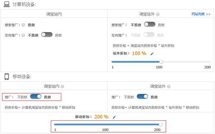Click the 100 % 站外折扣 value
This screenshot has width=215, height=134.
point(139,53)
